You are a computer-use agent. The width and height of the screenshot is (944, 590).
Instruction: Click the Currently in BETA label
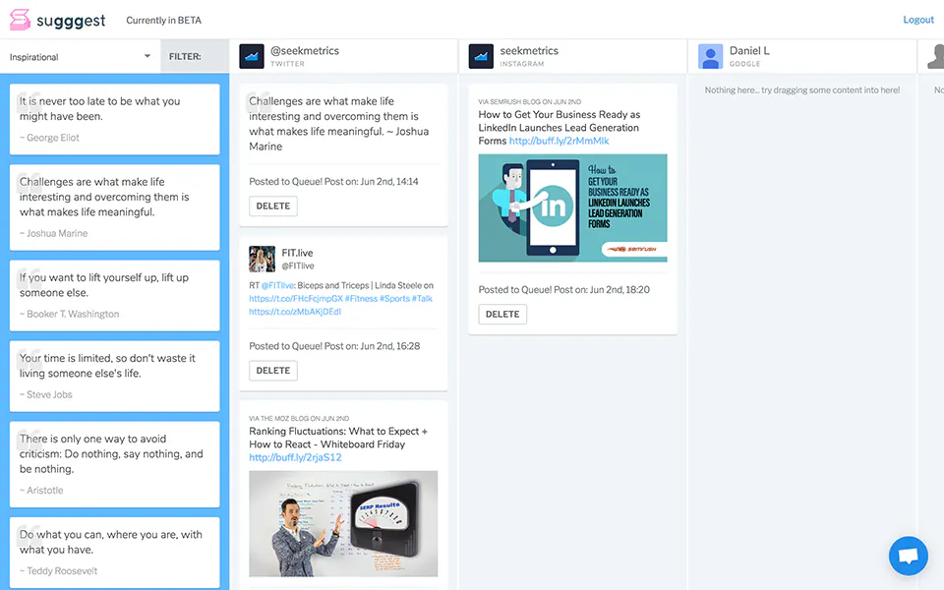[164, 20]
